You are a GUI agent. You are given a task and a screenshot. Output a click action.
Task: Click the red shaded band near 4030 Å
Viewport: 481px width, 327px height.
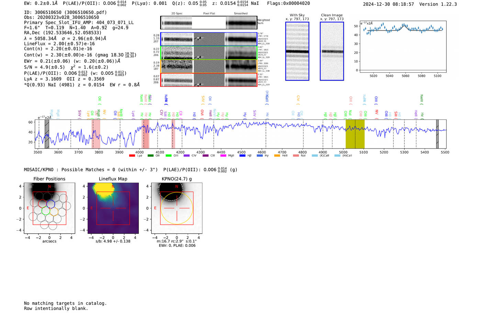(146, 134)
